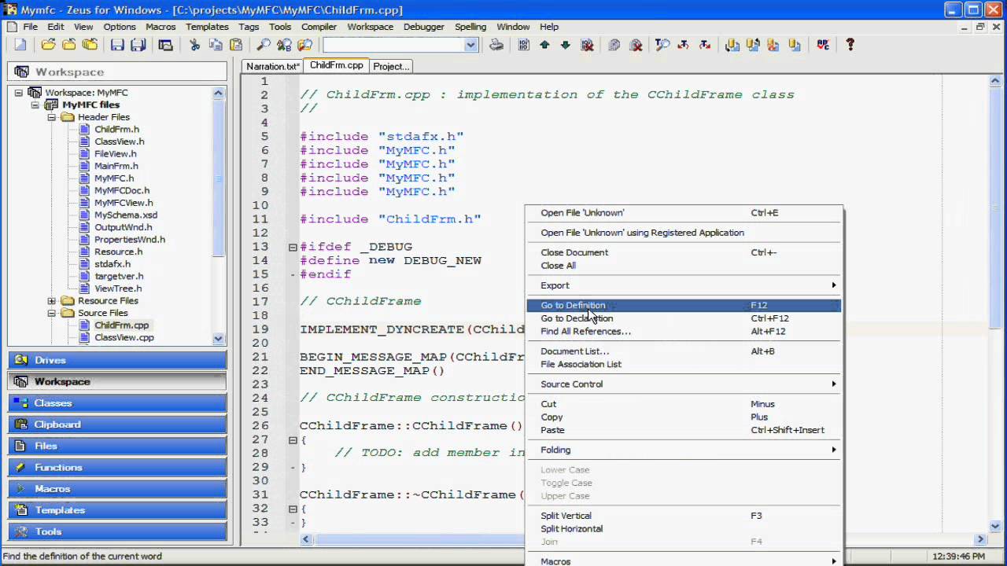Click the last yellow database-style toolbar icon
Image resolution: width=1007 pixels, height=566 pixels.
click(x=795, y=45)
